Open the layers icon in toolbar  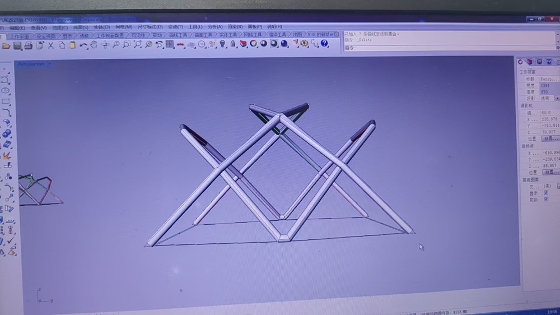(x=243, y=44)
